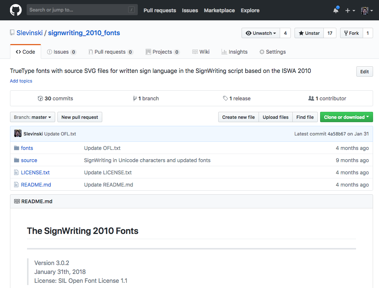Switch to the Insights tab

pos(235,52)
